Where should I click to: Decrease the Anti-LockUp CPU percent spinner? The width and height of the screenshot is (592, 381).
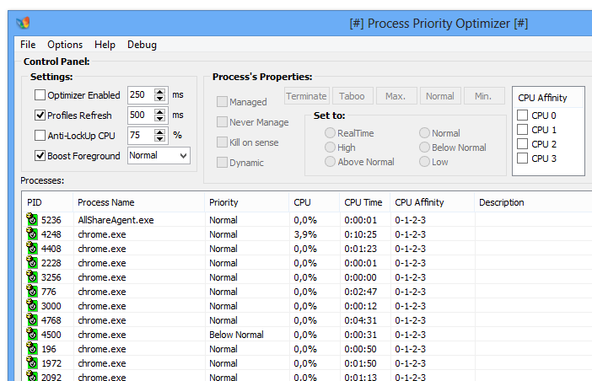click(x=160, y=139)
